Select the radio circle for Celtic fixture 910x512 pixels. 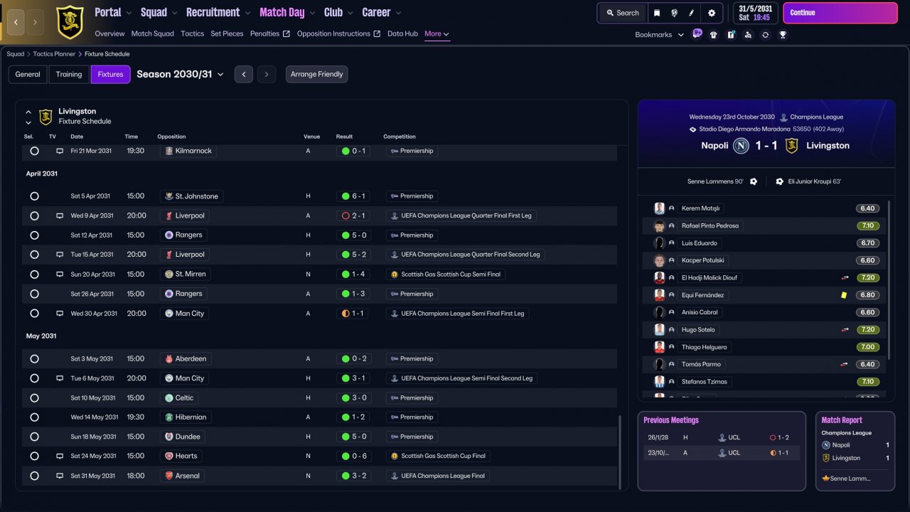(x=34, y=398)
